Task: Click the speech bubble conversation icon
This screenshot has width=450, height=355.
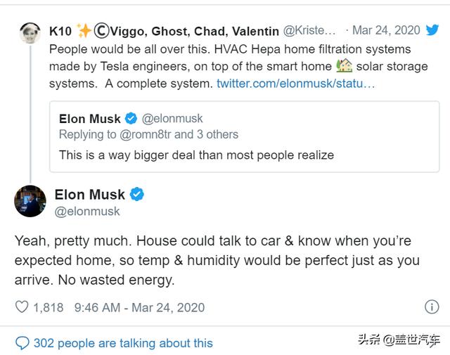Action: tap(22, 343)
